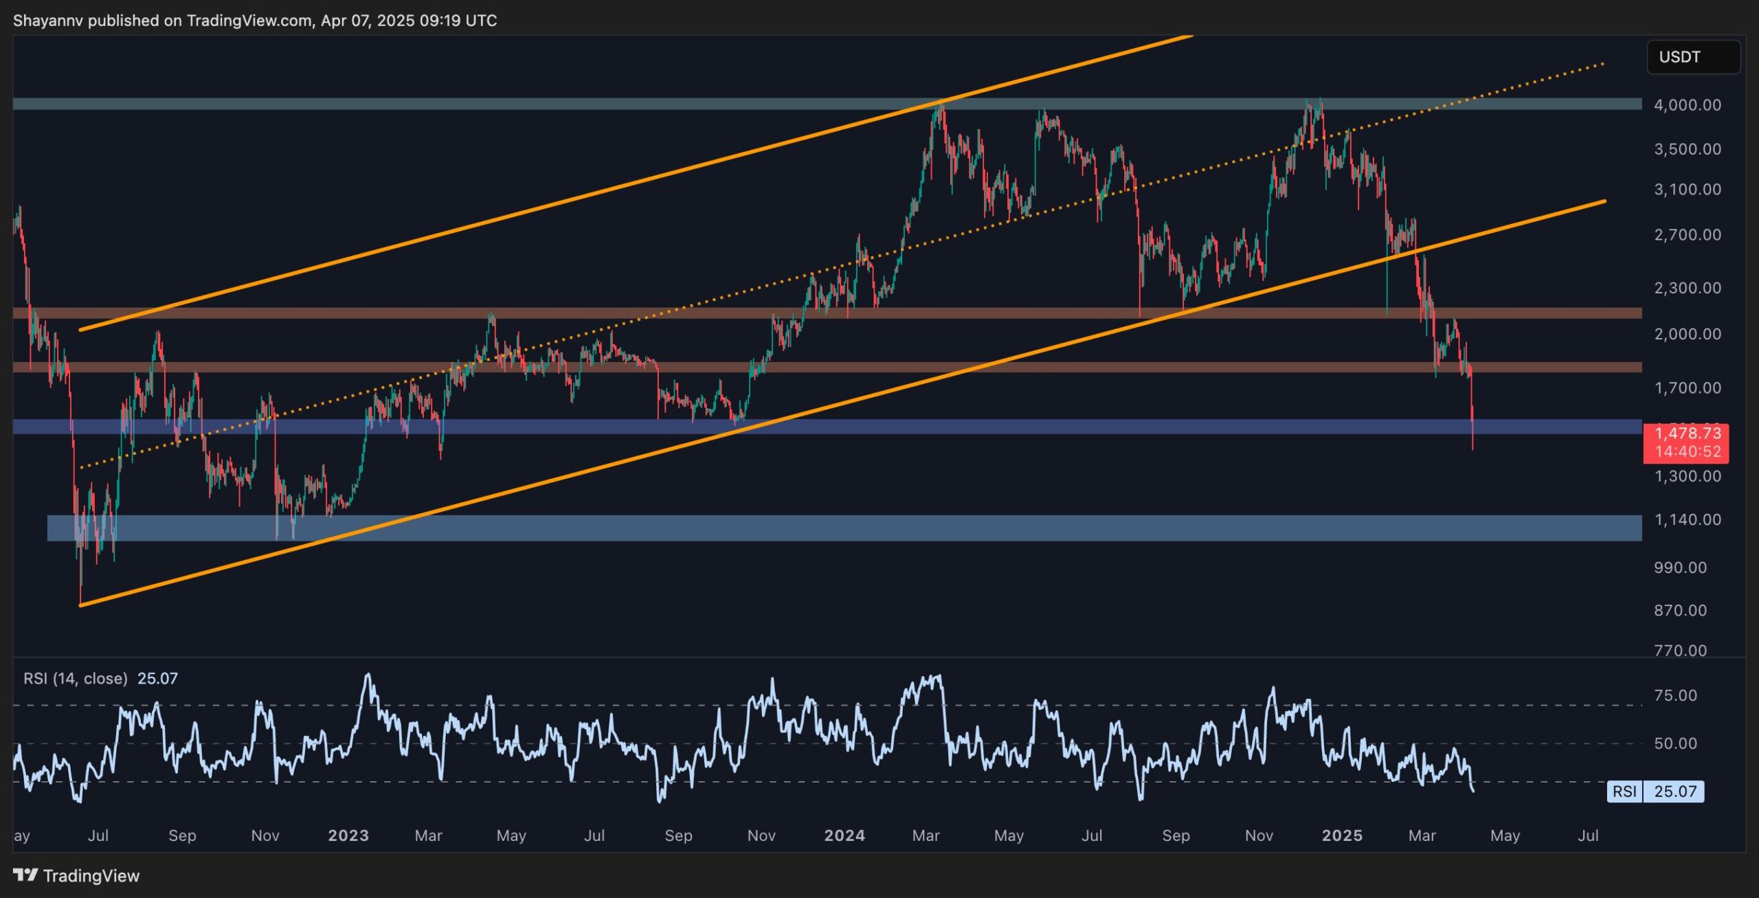This screenshot has width=1759, height=898.
Task: Click the 2025 label on time axis
Action: pyautogui.click(x=1342, y=835)
